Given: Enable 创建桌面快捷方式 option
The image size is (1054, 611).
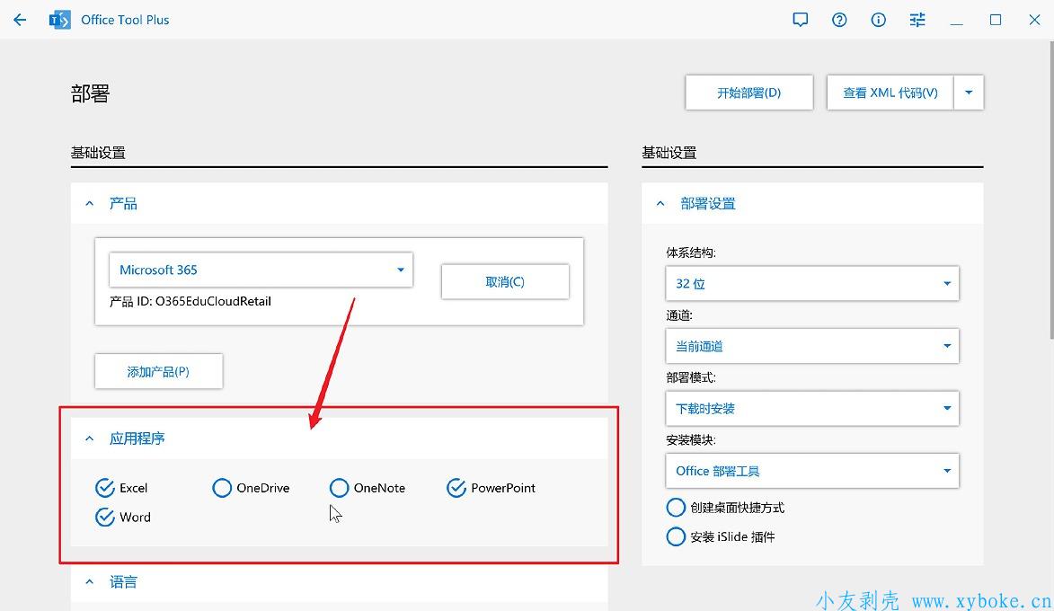Looking at the screenshot, I should [x=676, y=508].
